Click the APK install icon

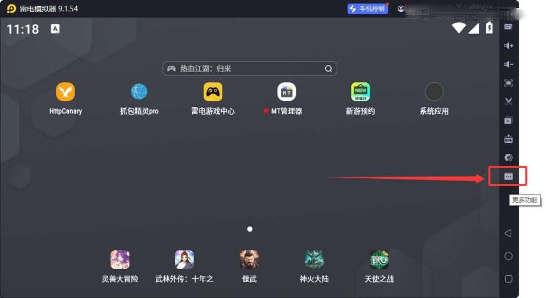point(508,139)
